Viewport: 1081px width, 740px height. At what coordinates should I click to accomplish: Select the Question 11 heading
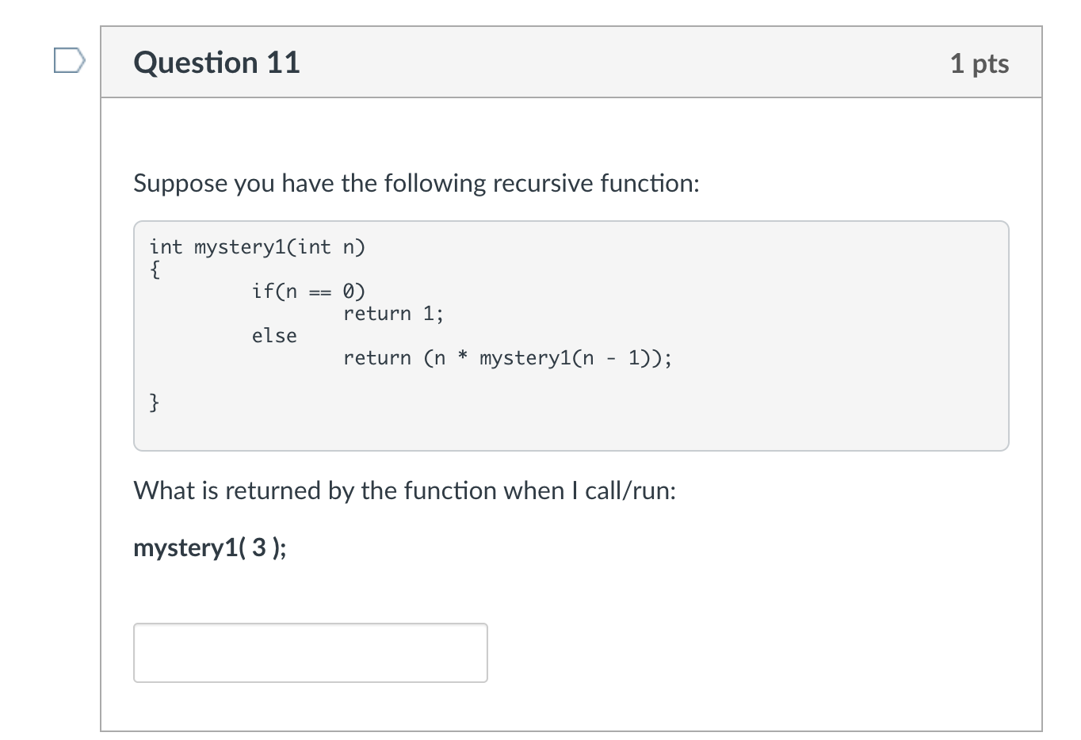216,63
